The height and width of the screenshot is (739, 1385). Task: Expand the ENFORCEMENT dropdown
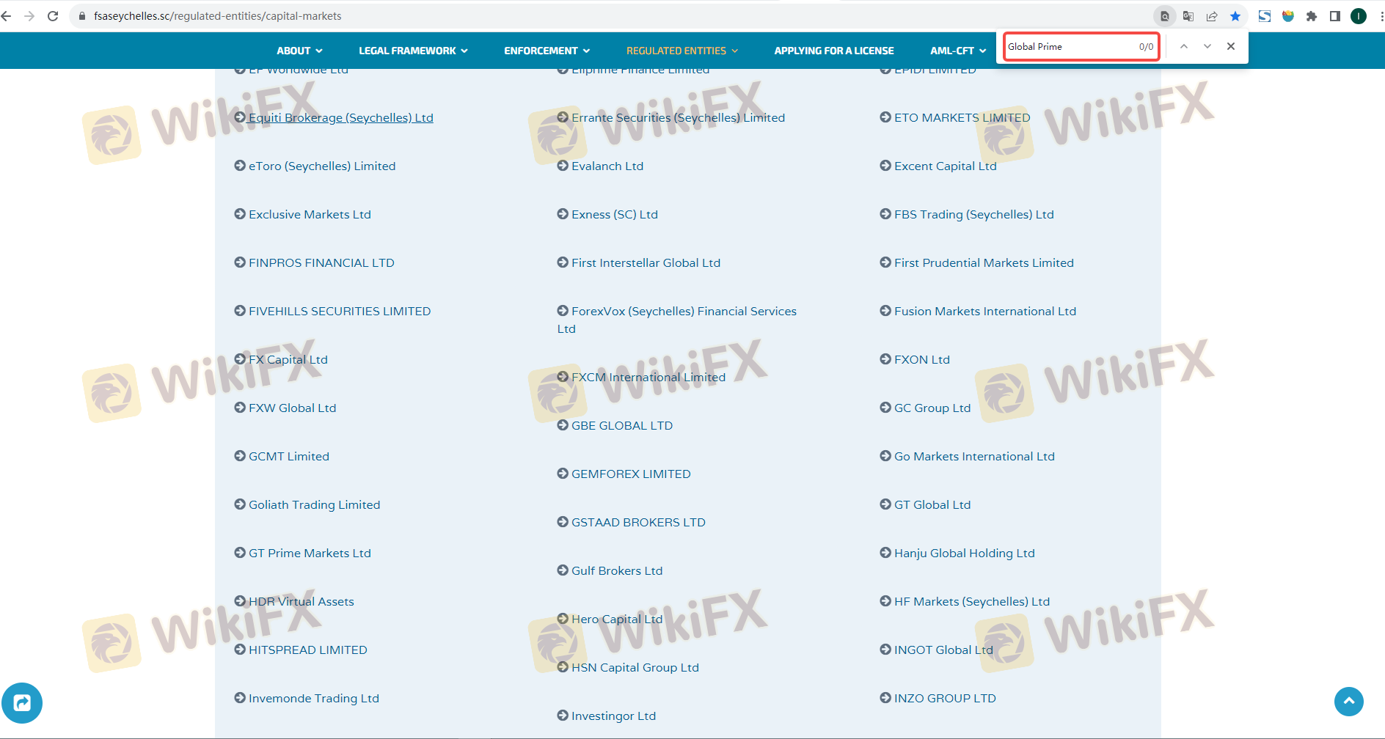click(x=547, y=51)
